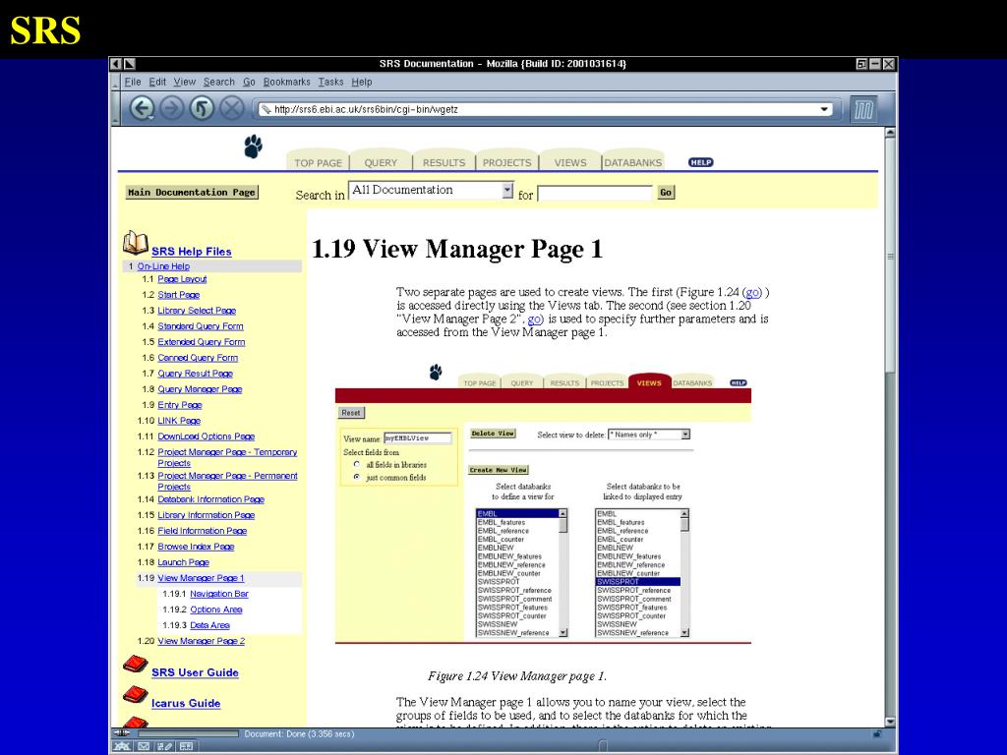The image size is (1007, 755).
Task: Click the HELP badge inside the figure
Action: [x=739, y=382]
